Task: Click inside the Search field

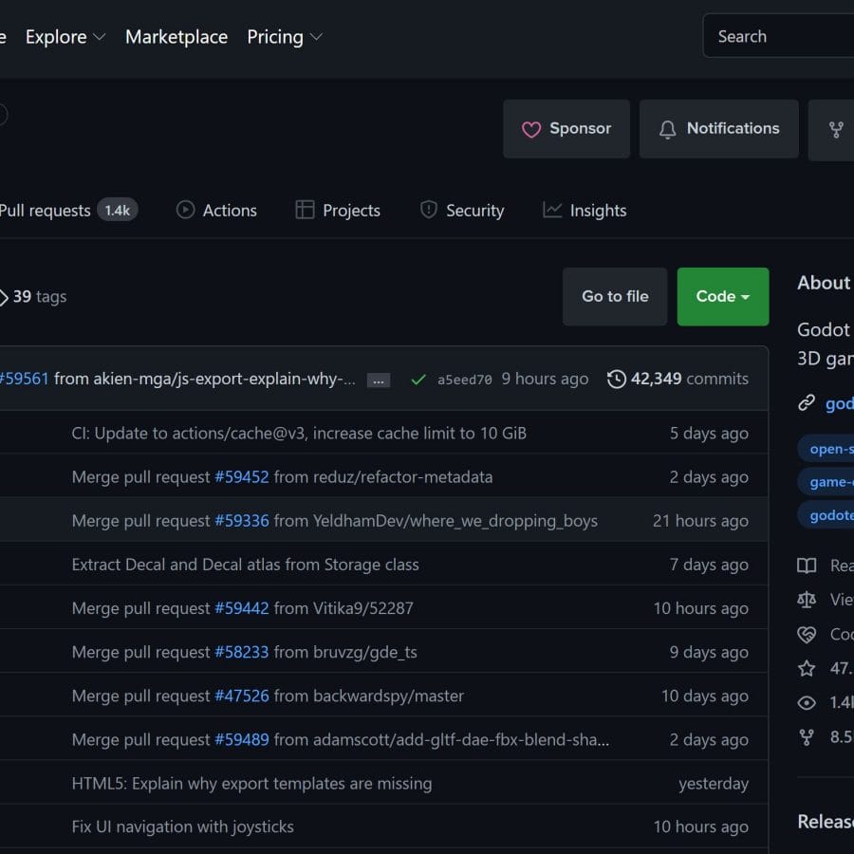Action: point(778,37)
